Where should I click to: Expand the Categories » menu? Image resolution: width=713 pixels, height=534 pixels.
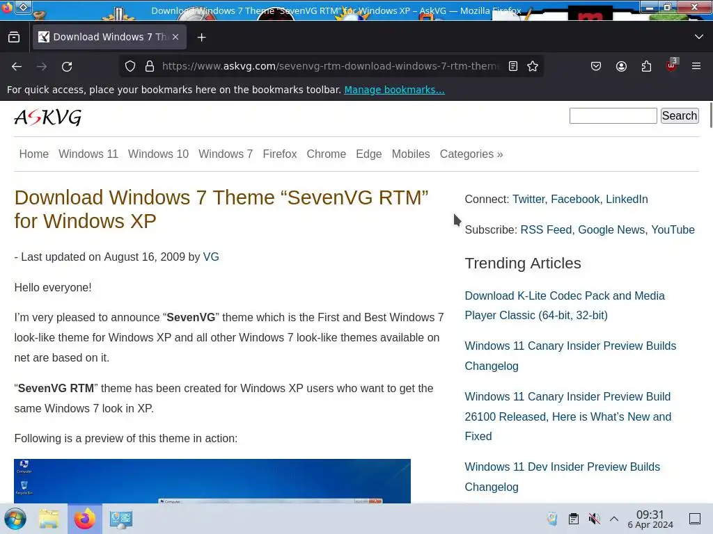[x=471, y=154]
